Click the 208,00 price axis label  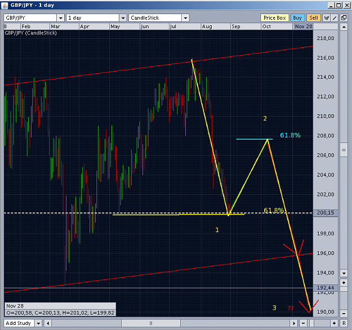coord(326,136)
